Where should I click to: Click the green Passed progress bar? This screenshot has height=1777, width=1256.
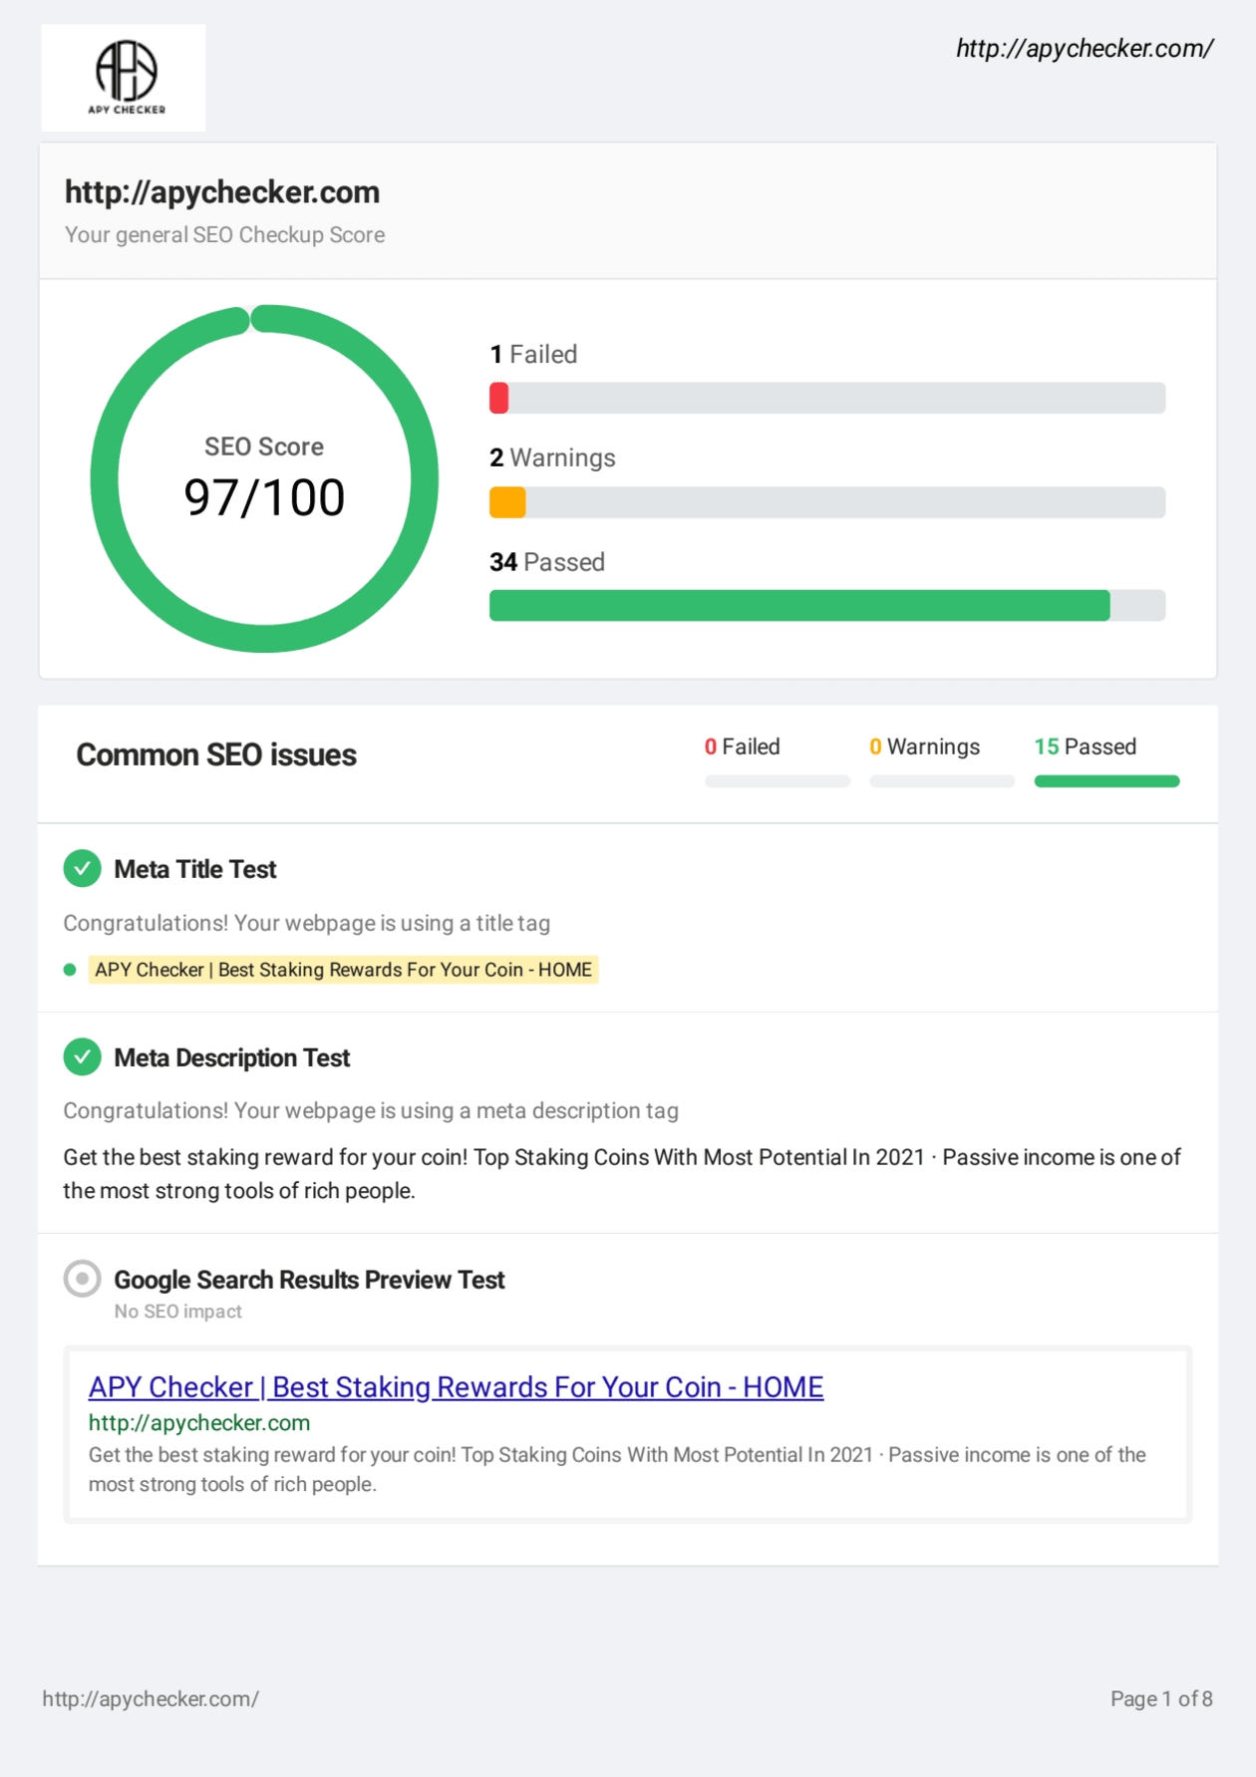tap(798, 606)
